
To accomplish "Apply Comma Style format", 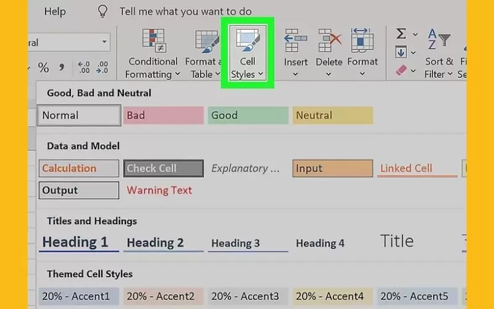I will point(62,67).
